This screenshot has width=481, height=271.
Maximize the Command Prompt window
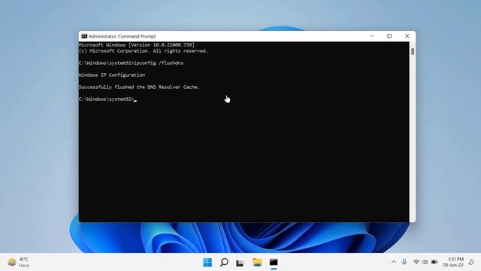389,36
